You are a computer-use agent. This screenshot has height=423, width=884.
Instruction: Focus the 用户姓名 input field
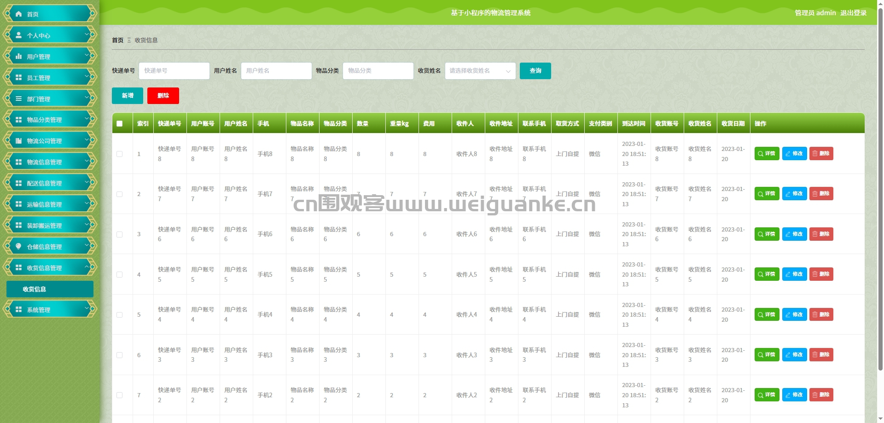pos(276,71)
